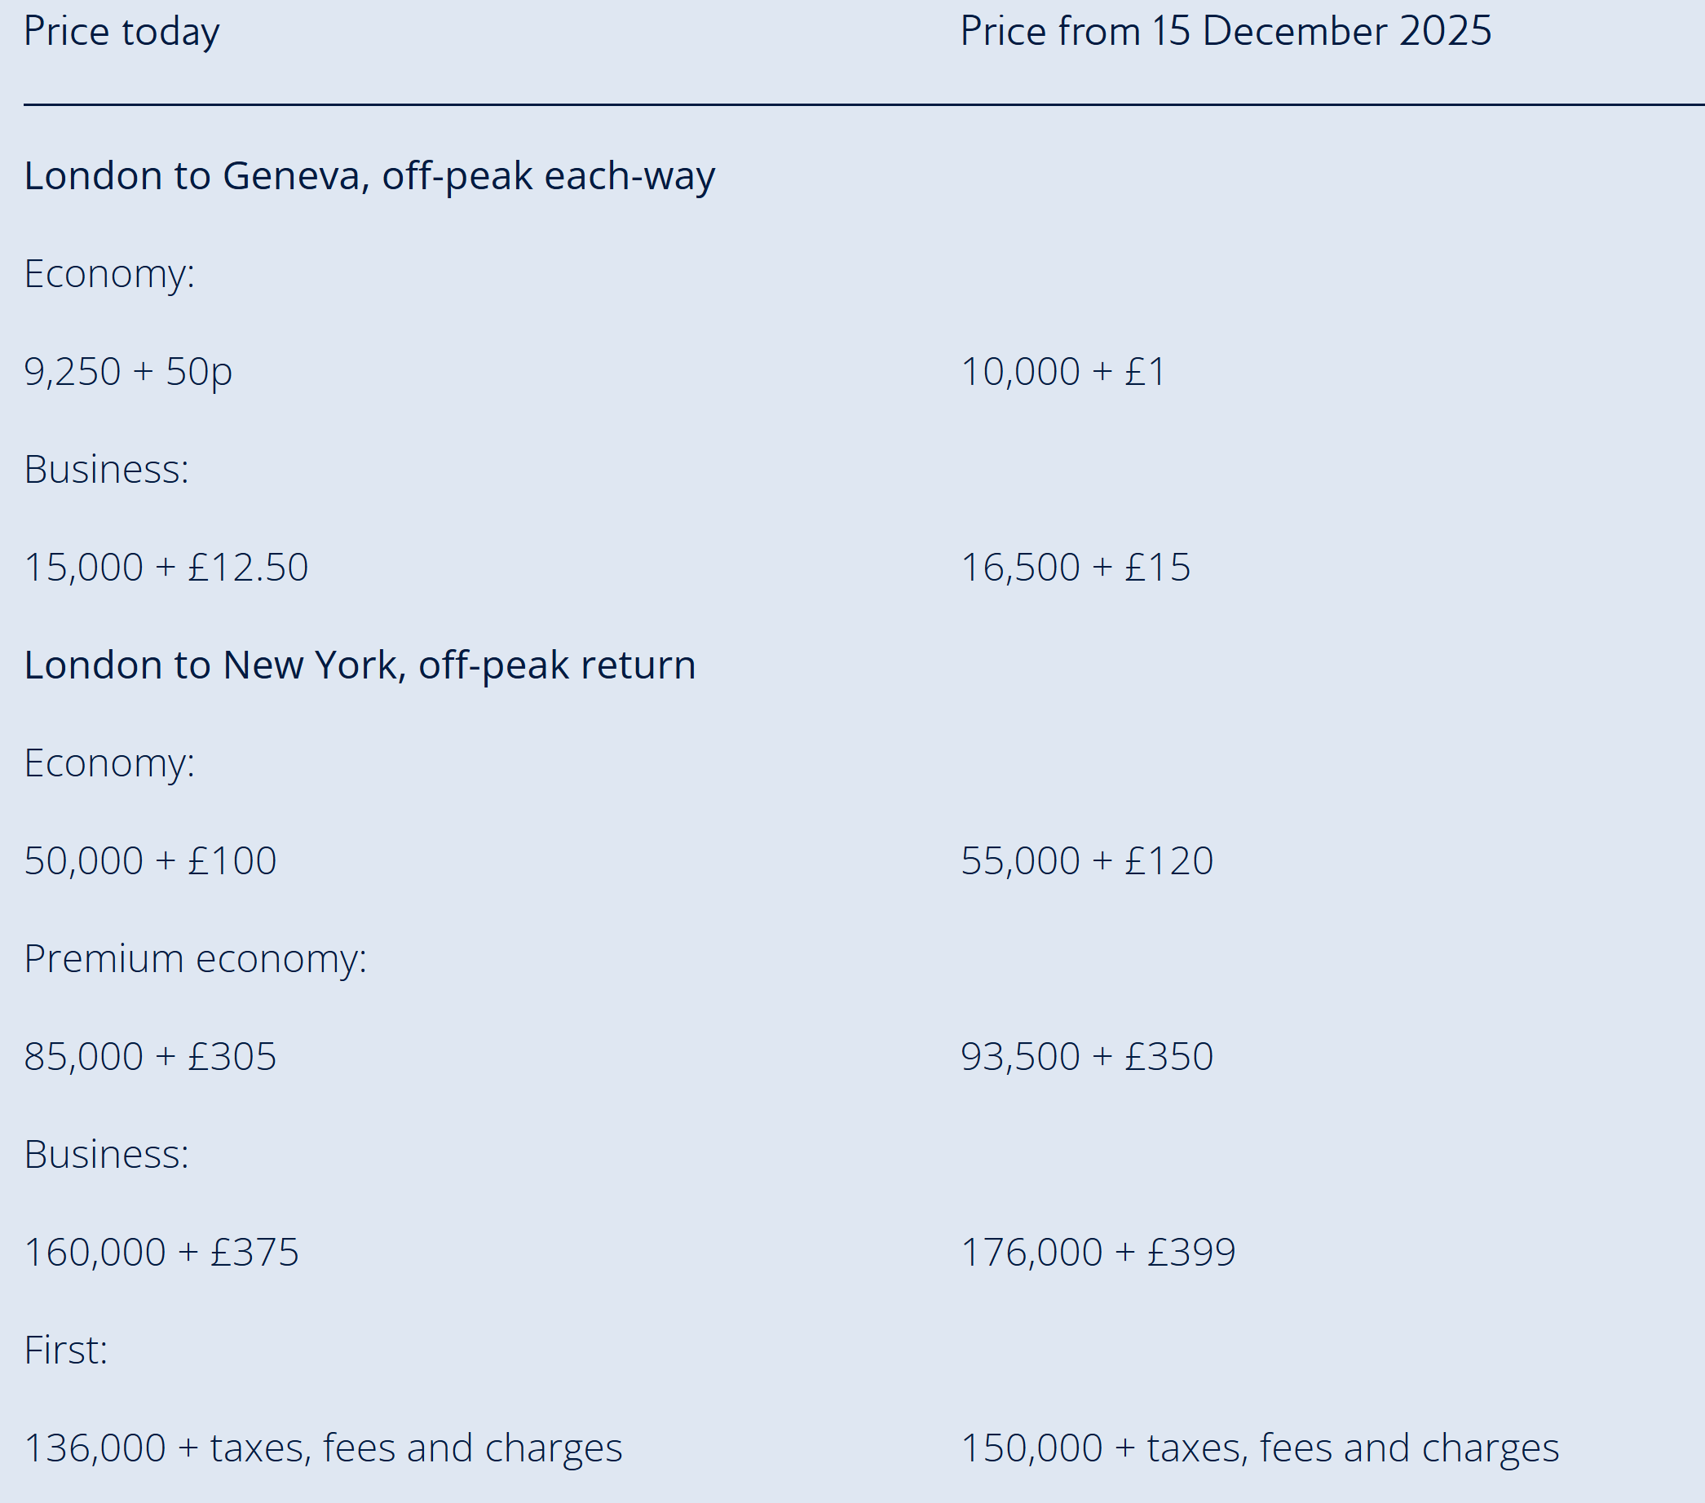Viewport: 1705px width, 1503px height.
Task: Click the 50,000 + £100 economy price
Action: pyautogui.click(x=150, y=862)
